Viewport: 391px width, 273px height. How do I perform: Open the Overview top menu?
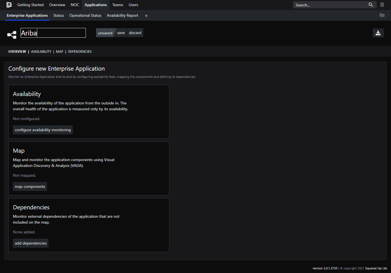[57, 5]
